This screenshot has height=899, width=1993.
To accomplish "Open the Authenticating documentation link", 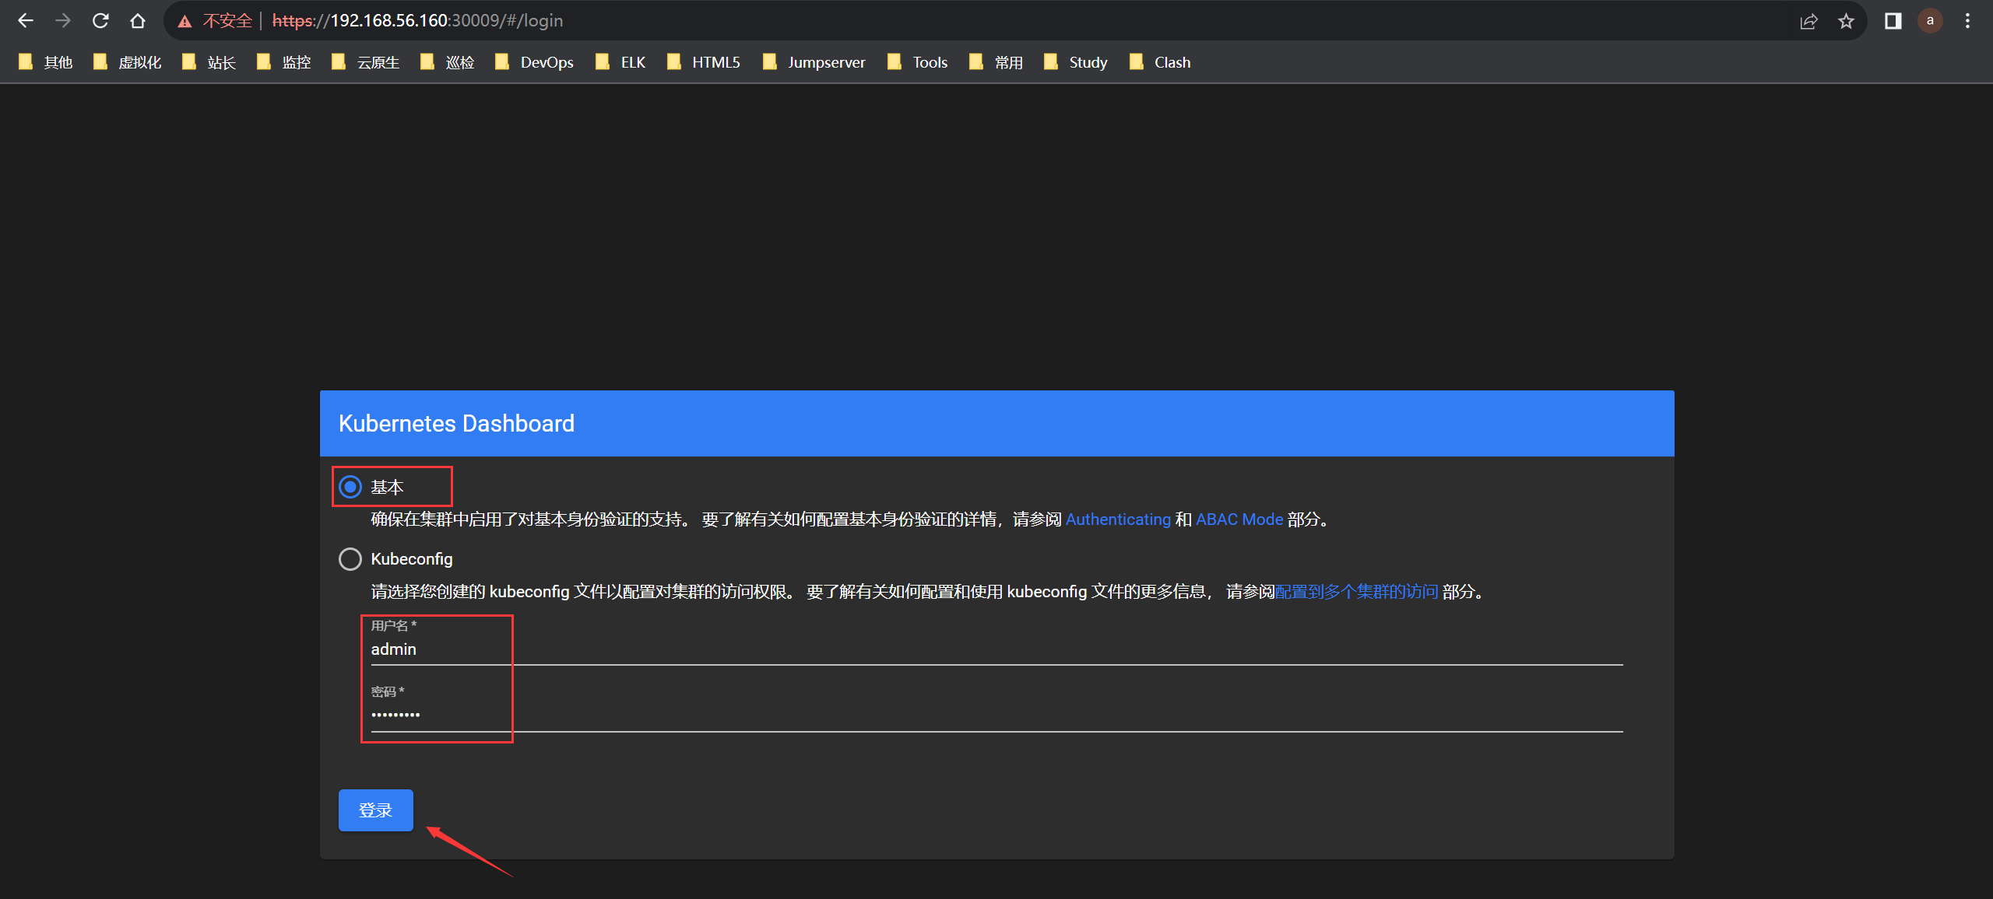I will 1118,519.
